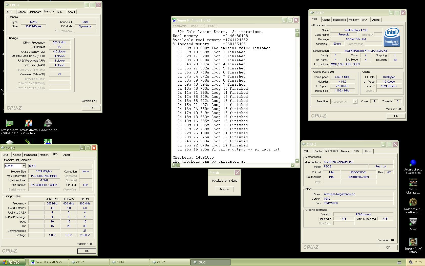Select the last CPU-Z taskbar button
The height and width of the screenshot is (266, 425).
(x=210, y=262)
